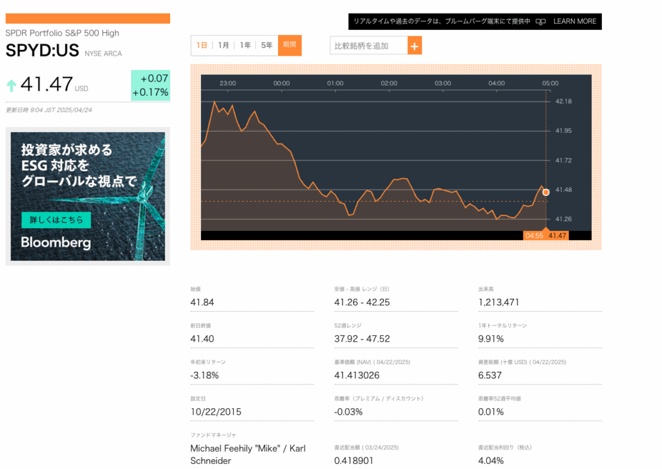Open the 期間 custom period tab

tap(290, 45)
